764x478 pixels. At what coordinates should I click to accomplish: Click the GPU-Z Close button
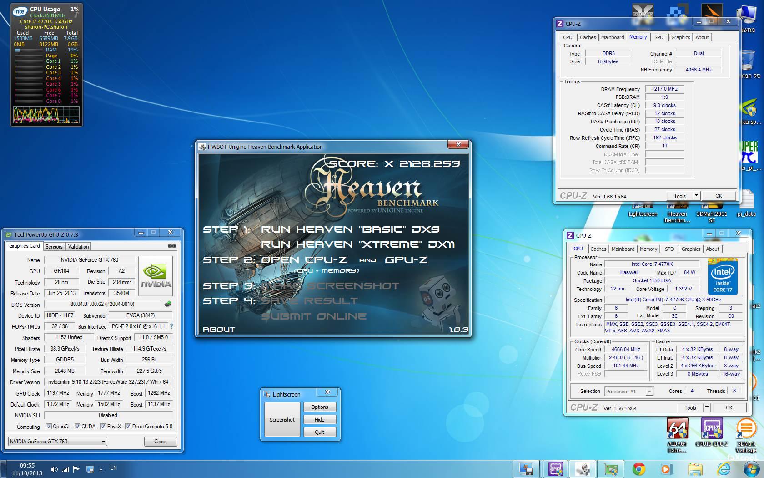160,442
